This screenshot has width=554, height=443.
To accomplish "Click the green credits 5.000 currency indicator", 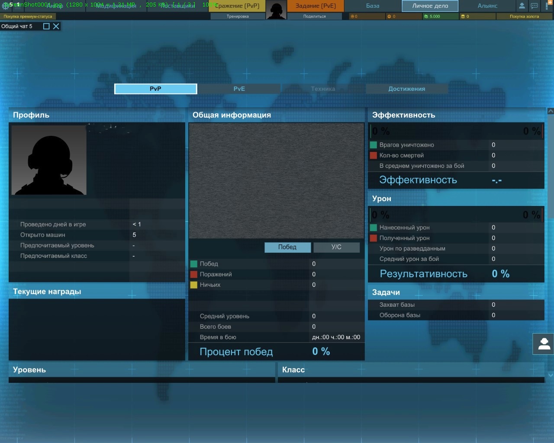I will click(440, 16).
